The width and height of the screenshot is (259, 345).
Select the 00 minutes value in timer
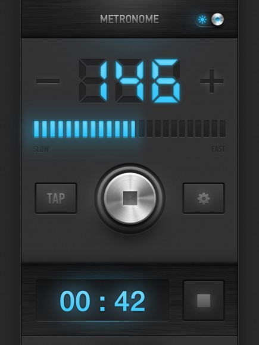pos(75,301)
